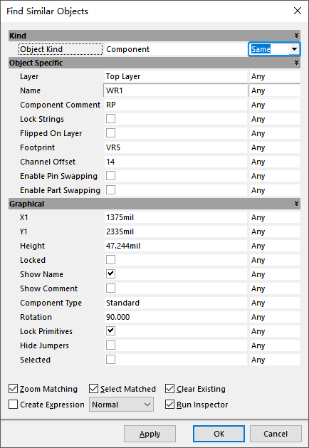The height and width of the screenshot is (448, 309).
Task: Click the Cancel button
Action: point(276,434)
